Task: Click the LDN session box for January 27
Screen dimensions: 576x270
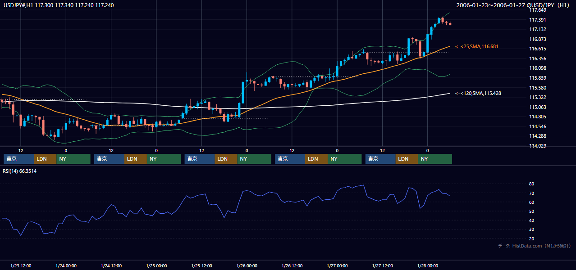Action: pos(407,159)
